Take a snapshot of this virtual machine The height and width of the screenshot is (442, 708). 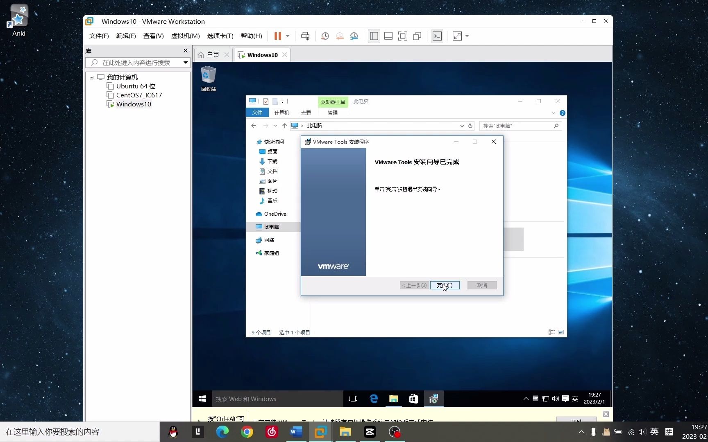coord(325,36)
